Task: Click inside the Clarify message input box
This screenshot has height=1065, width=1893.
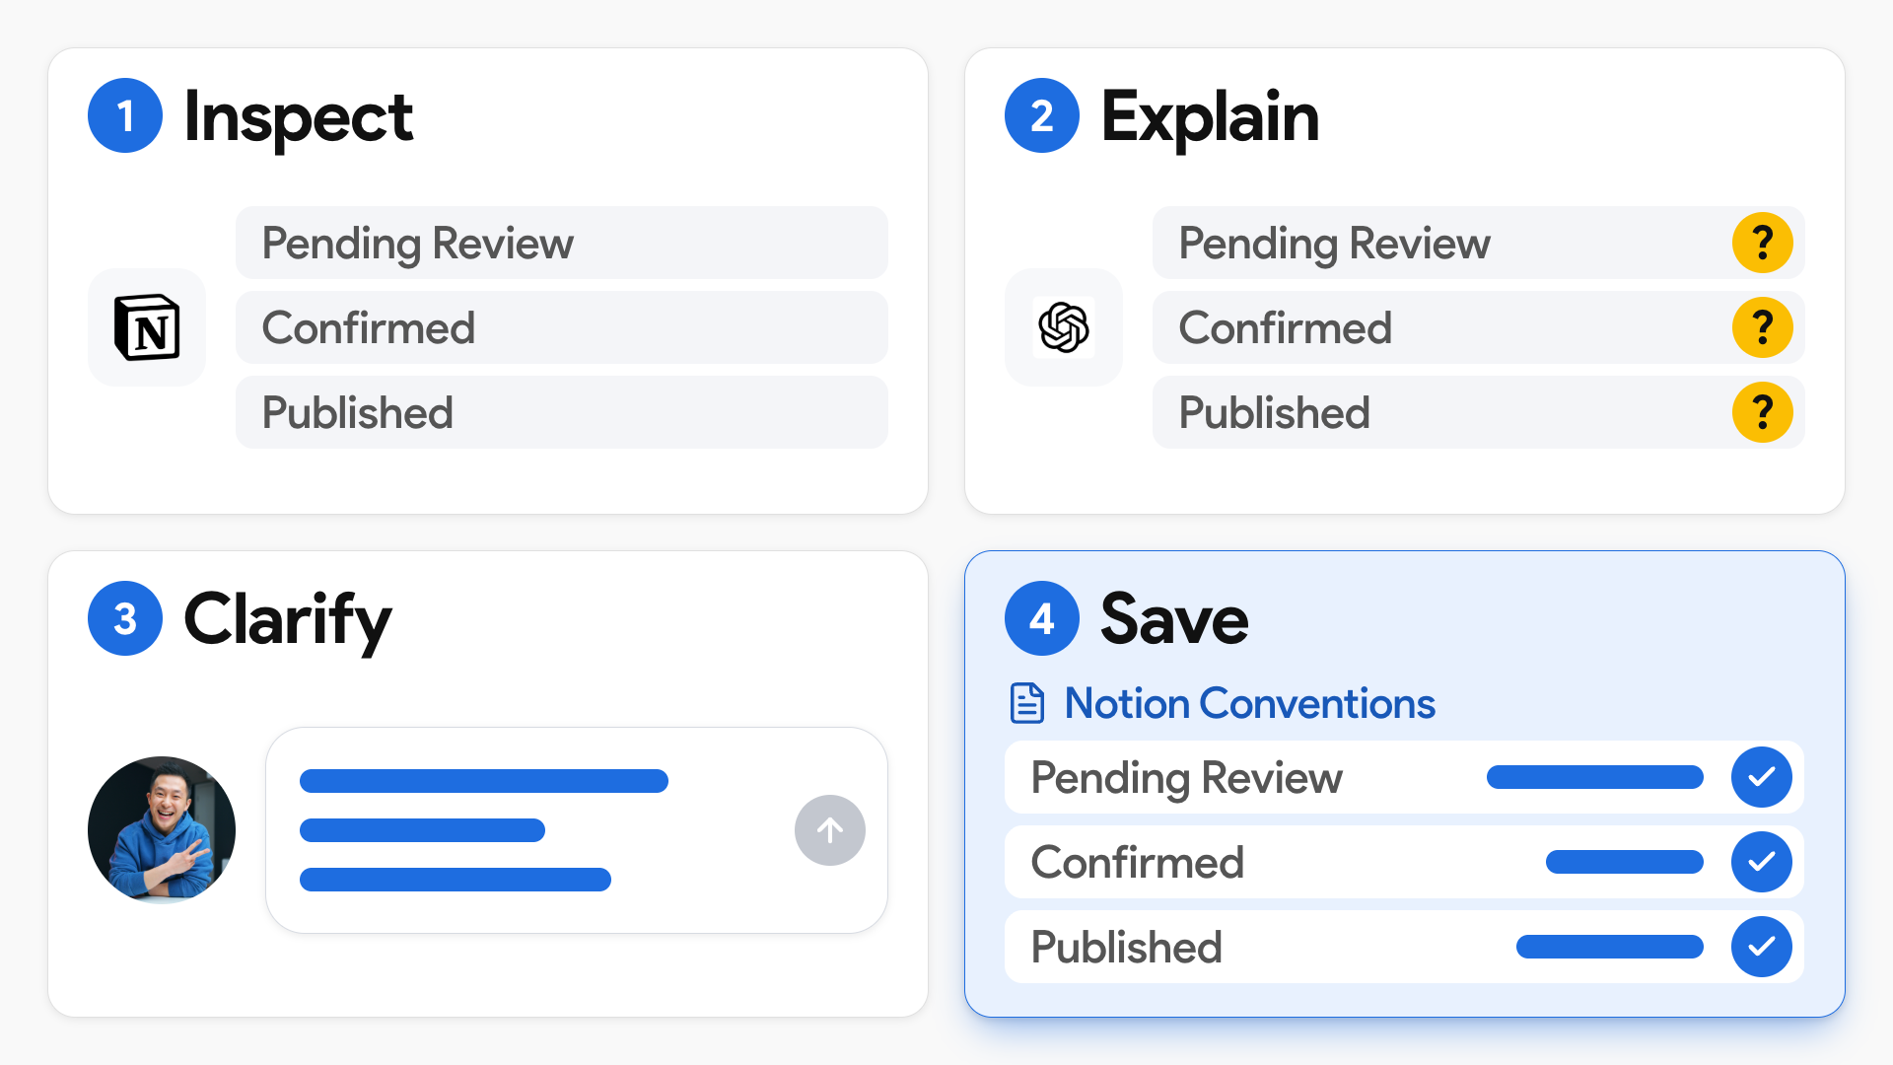Action: [x=577, y=830]
